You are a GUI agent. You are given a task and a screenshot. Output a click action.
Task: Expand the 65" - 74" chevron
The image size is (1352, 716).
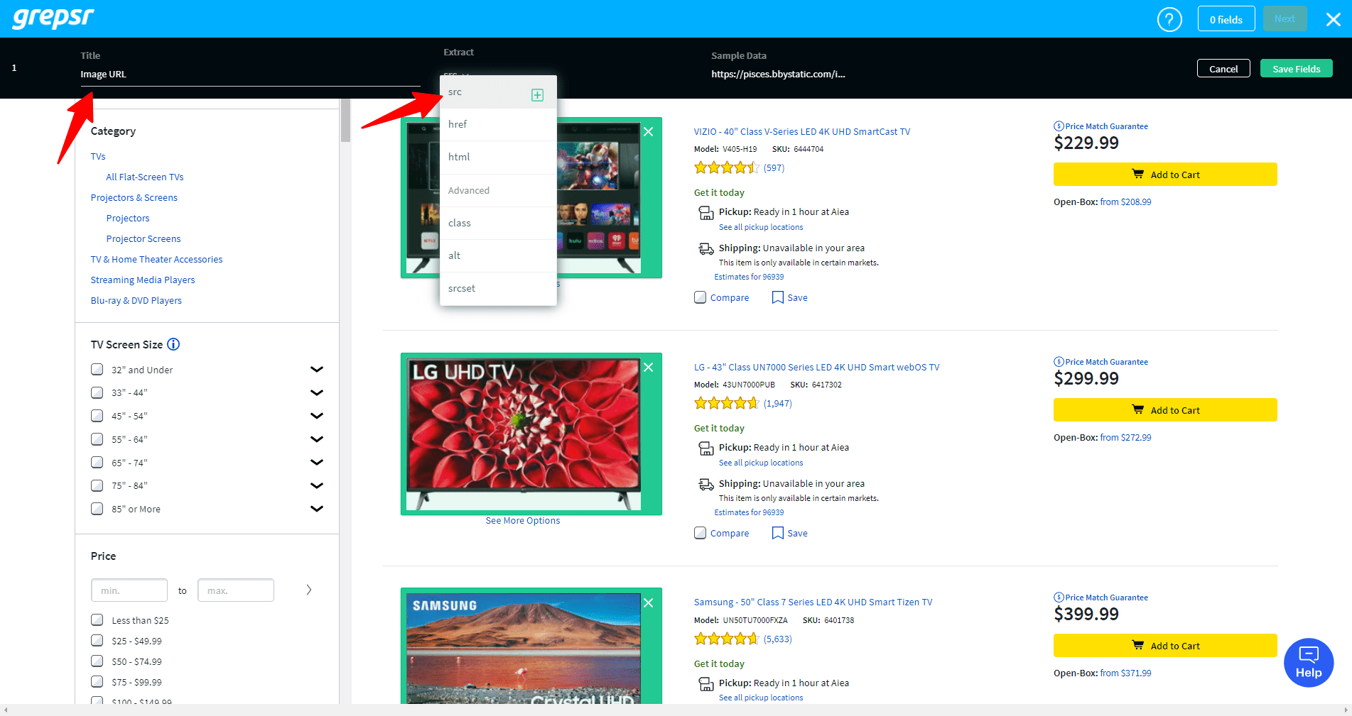tap(317, 462)
